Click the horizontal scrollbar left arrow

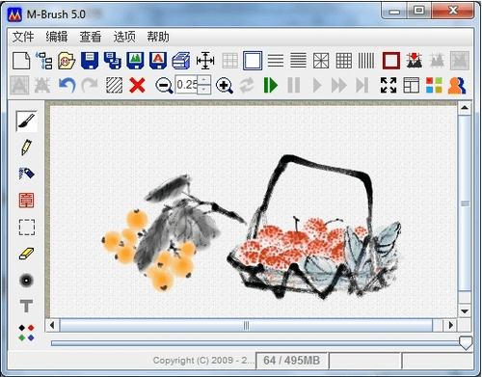pyautogui.click(x=52, y=325)
